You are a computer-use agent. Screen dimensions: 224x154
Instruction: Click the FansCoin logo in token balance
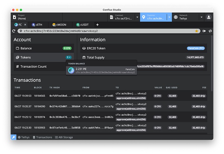tap(71, 71)
